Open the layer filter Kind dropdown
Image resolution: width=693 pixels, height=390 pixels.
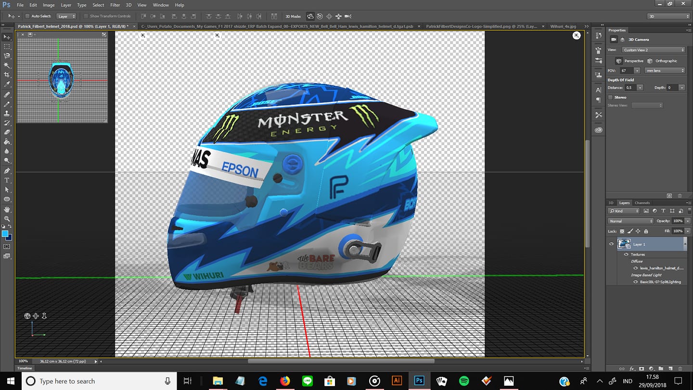pyautogui.click(x=624, y=211)
